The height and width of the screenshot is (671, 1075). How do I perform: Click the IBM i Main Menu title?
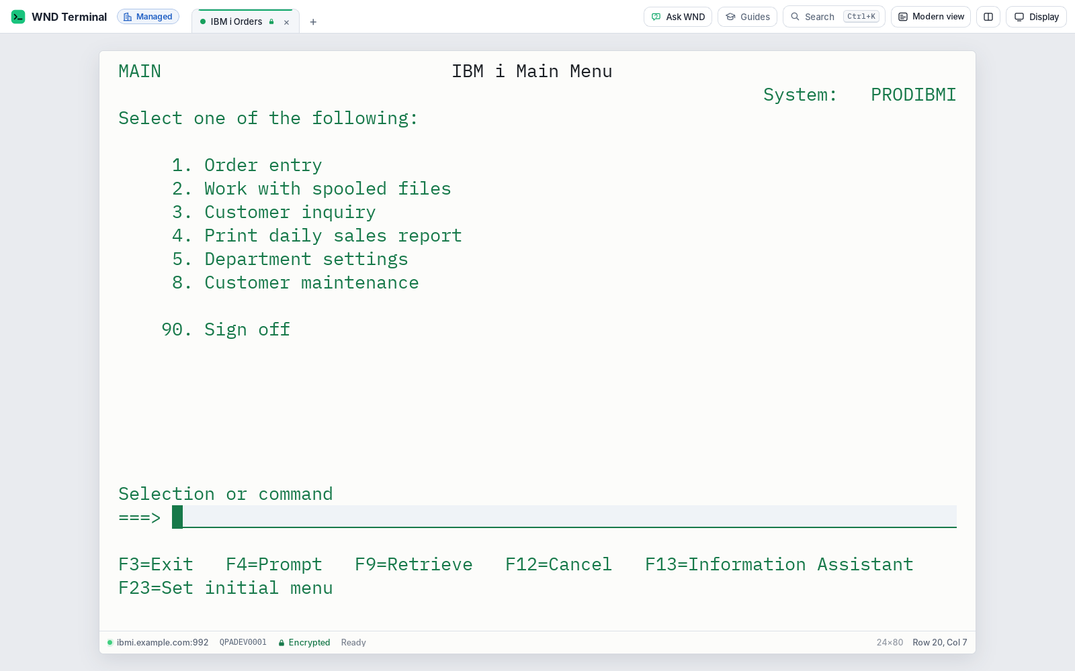tap(532, 71)
